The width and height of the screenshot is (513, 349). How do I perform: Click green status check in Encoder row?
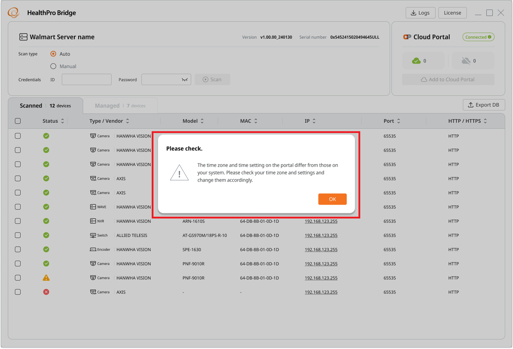(46, 249)
